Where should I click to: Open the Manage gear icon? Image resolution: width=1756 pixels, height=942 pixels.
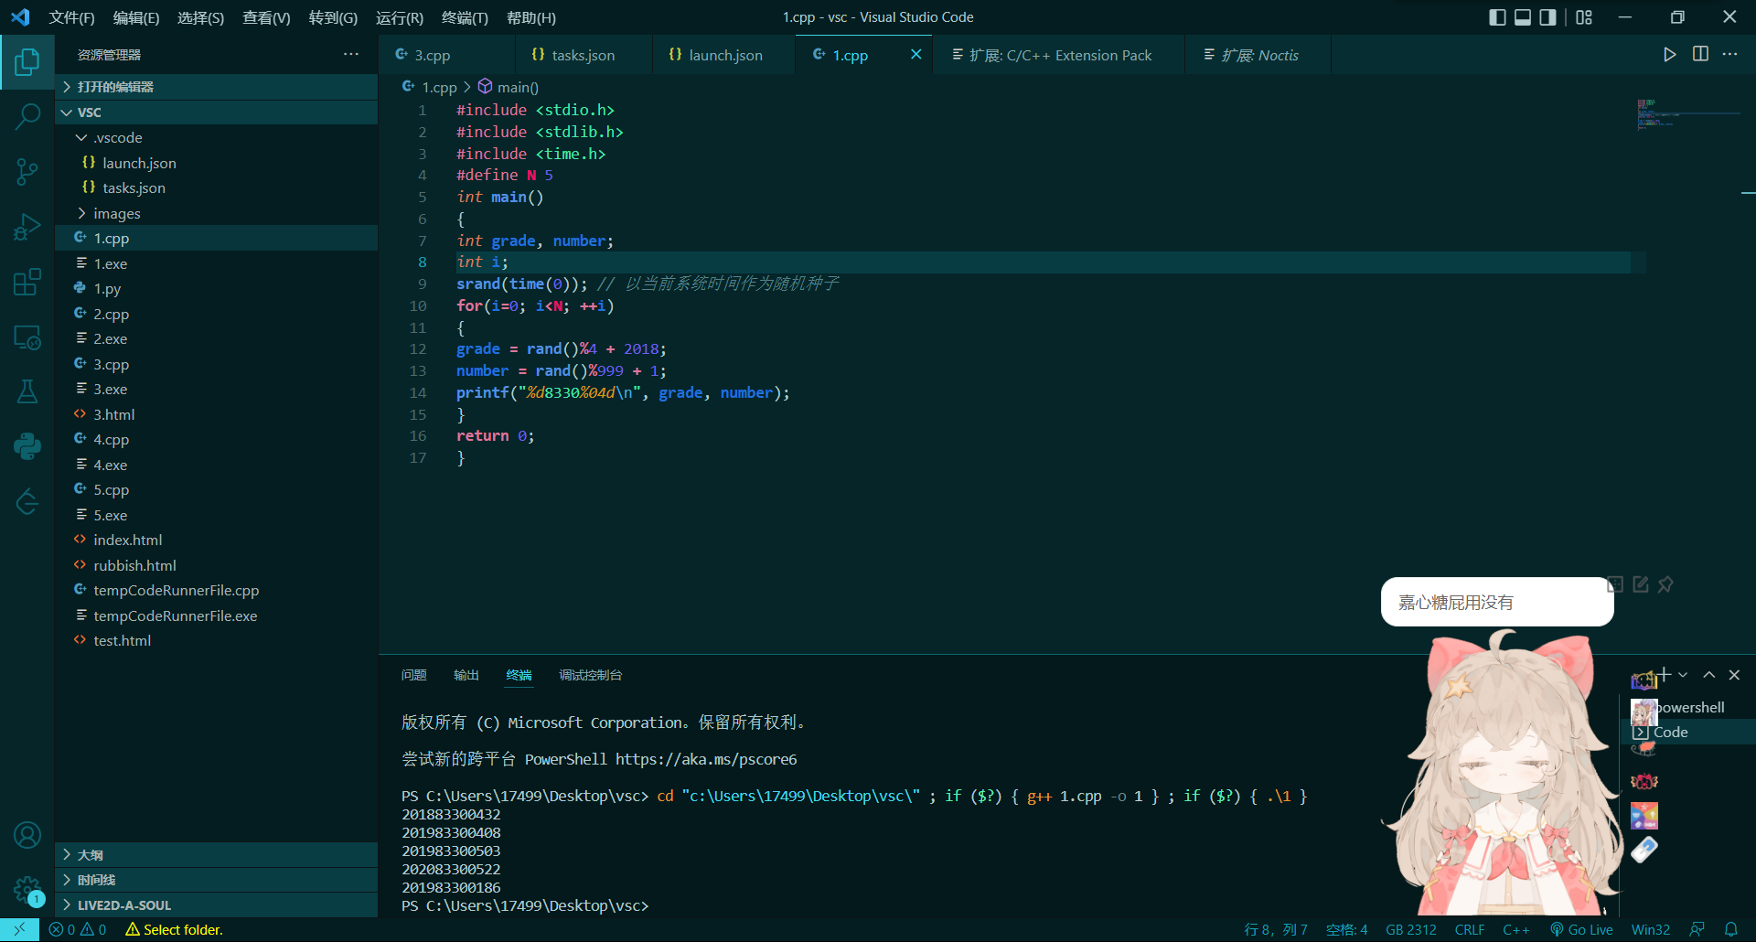[27, 890]
